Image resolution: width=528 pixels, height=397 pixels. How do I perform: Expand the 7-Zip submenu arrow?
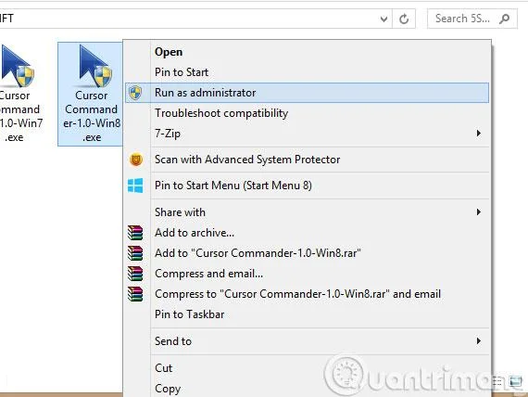coord(479,134)
